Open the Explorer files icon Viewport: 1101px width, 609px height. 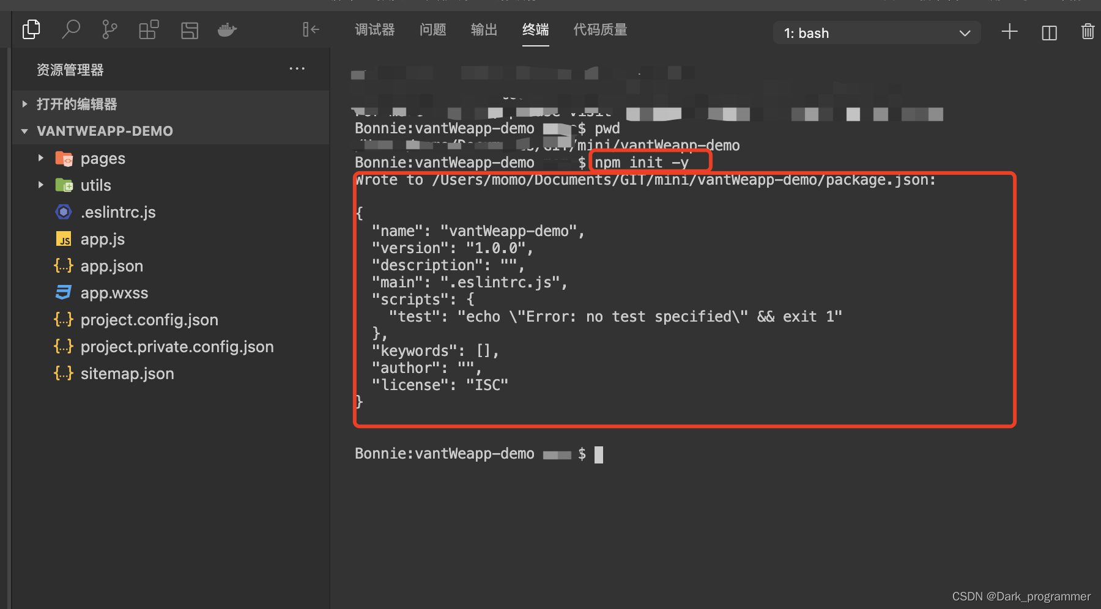coord(31,29)
